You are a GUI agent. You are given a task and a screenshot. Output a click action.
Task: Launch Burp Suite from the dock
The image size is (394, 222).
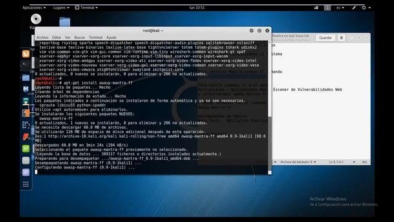click(26, 113)
